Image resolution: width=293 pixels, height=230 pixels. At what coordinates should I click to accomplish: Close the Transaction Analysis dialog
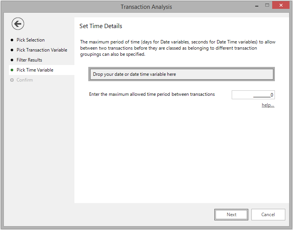pyautogui.click(x=281, y=5)
